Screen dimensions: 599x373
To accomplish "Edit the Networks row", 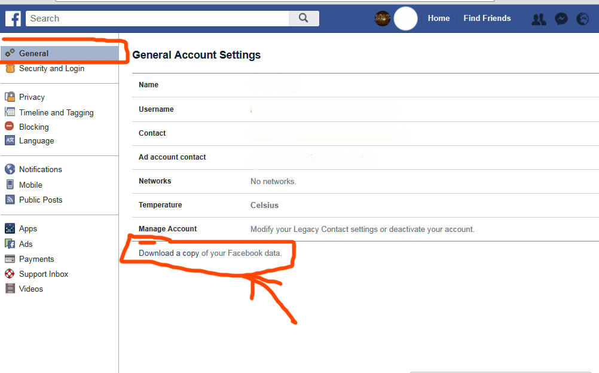I will coord(366,181).
